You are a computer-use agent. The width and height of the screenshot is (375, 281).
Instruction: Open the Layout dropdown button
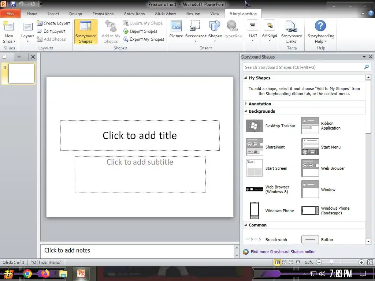(x=27, y=32)
